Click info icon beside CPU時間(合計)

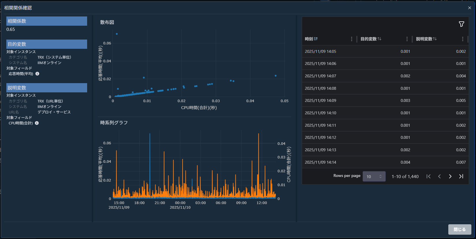point(37,123)
